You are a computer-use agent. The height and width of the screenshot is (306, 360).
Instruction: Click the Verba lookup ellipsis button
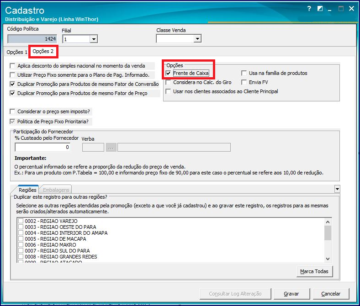pos(111,148)
